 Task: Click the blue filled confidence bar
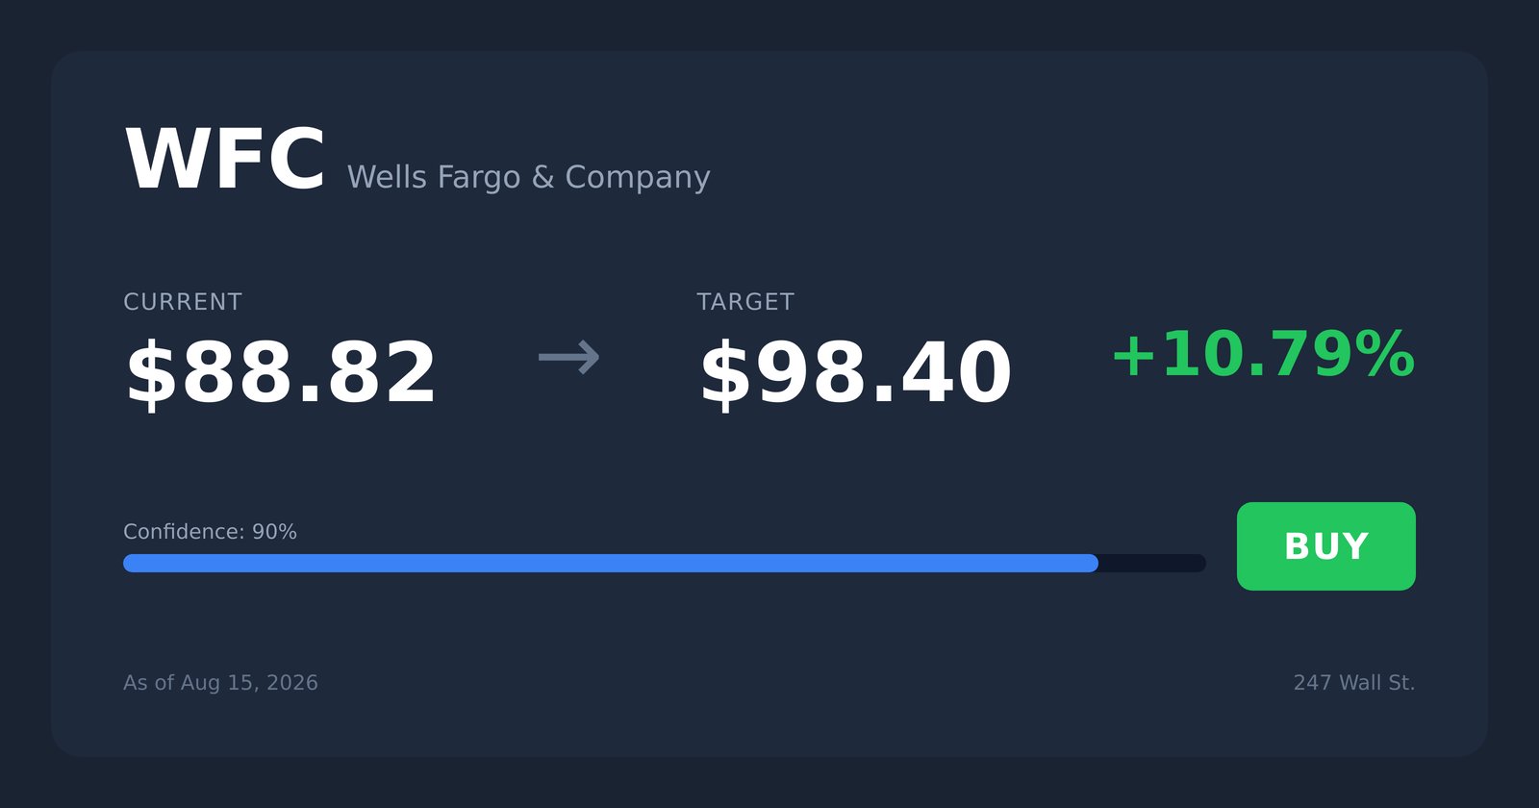coord(611,563)
